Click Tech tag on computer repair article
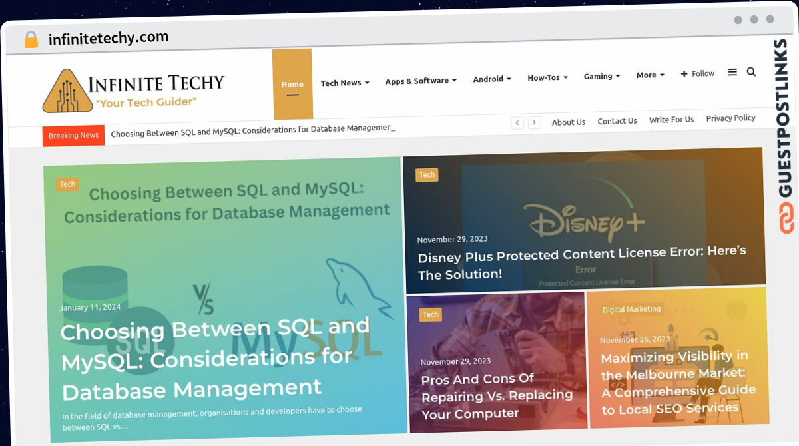Viewport: 799px width, 446px height. pyautogui.click(x=431, y=314)
